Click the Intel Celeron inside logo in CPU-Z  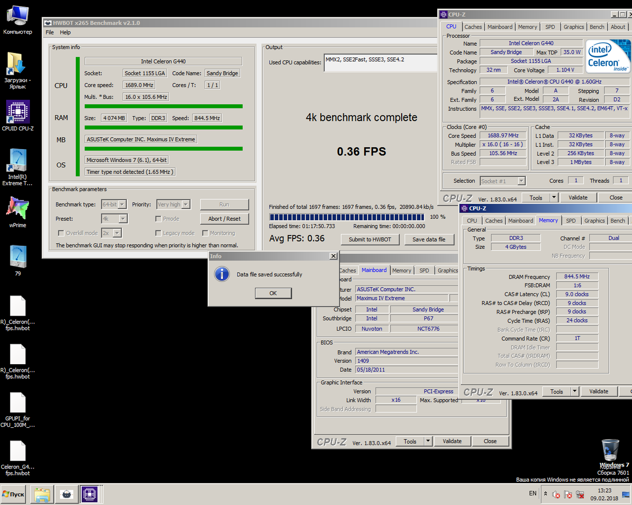pos(608,57)
